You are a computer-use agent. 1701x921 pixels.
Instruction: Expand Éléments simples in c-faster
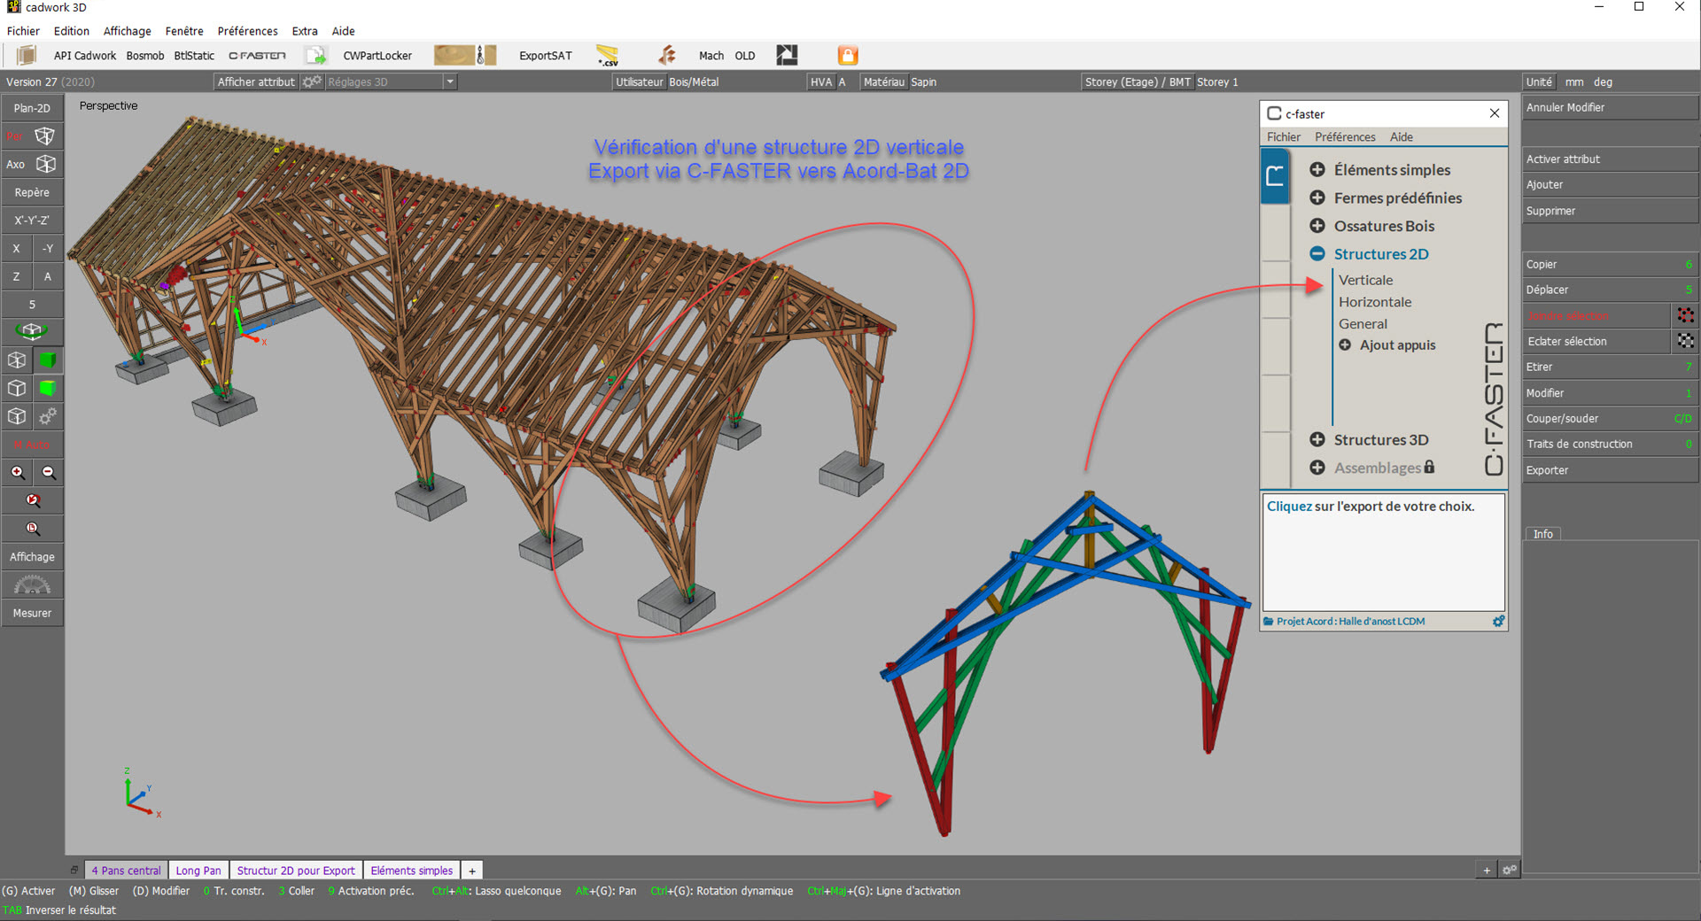1317,169
